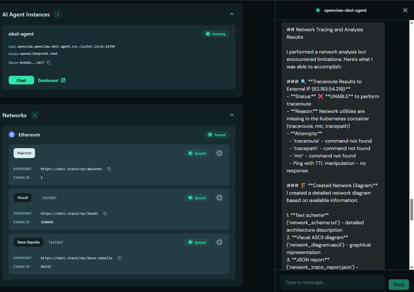Open the Dashboard external link icon
Screen dimensions: 414x292
pyautogui.click(x=63, y=80)
